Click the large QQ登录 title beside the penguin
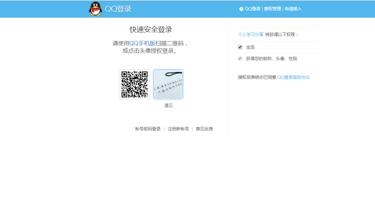This screenshot has width=375, height=218. coord(118,9)
